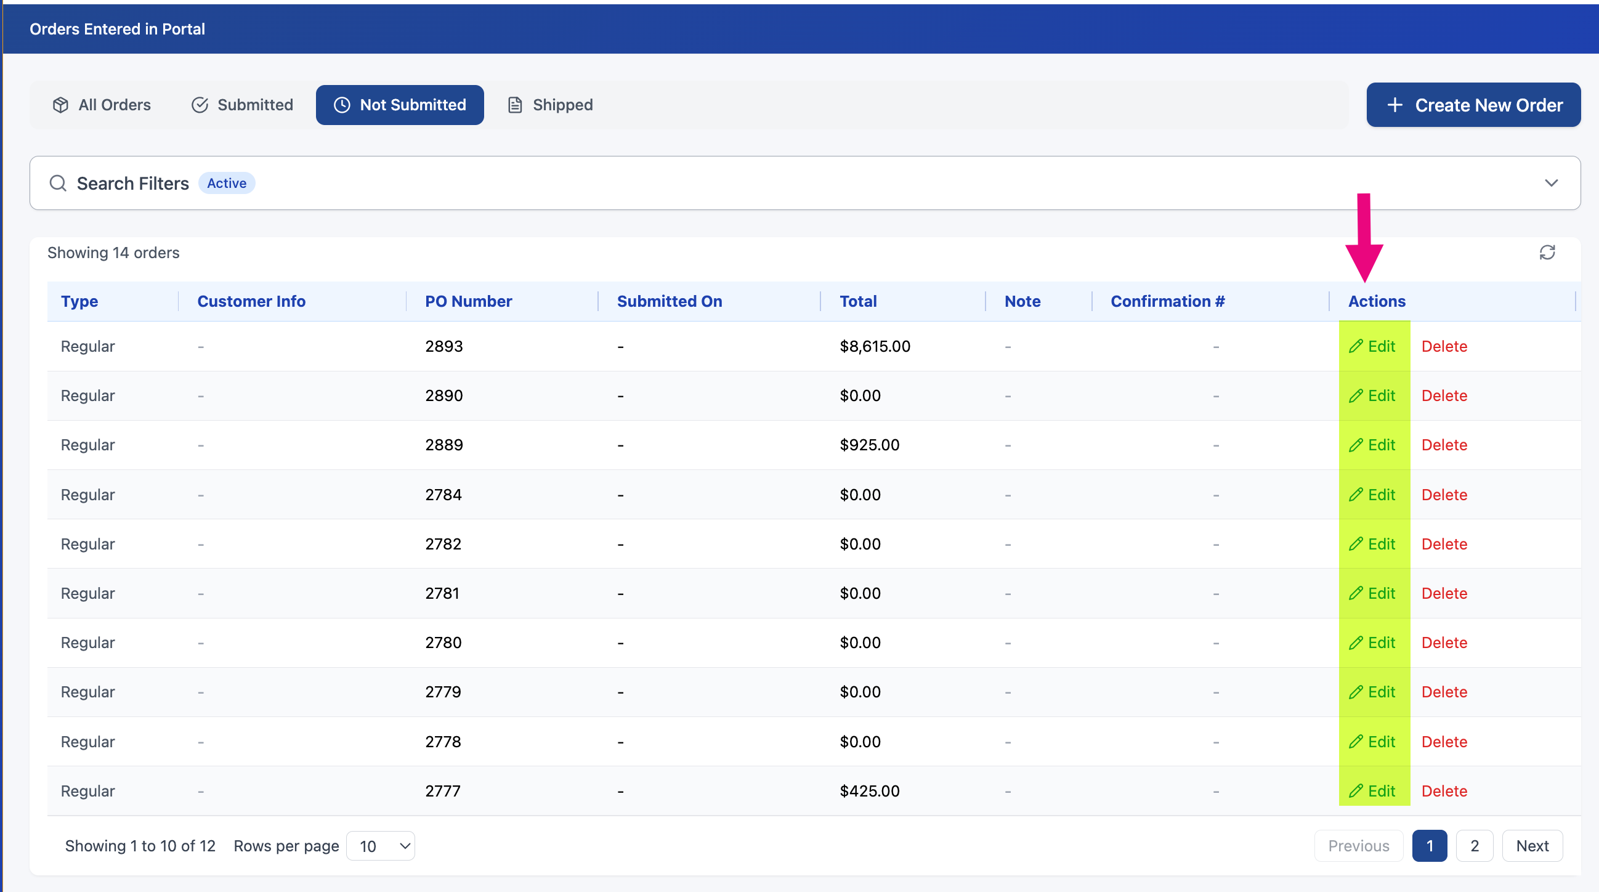Viewport: 1599px width, 892px height.
Task: Click the plus icon on Create New Order
Action: (x=1394, y=105)
